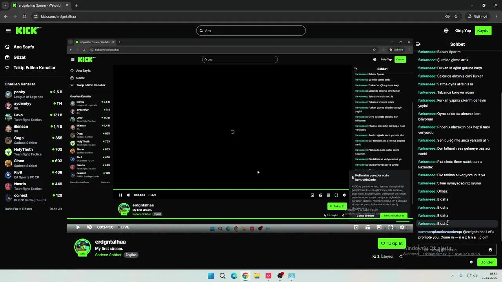Open Windows Start menu
502x282 pixels.
pyautogui.click(x=211, y=276)
